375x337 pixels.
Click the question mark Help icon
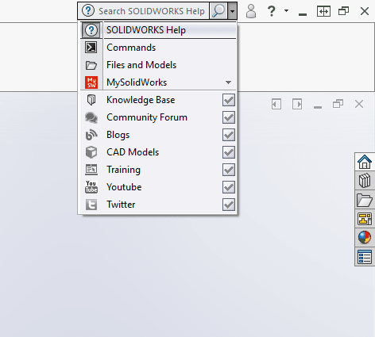[271, 11]
